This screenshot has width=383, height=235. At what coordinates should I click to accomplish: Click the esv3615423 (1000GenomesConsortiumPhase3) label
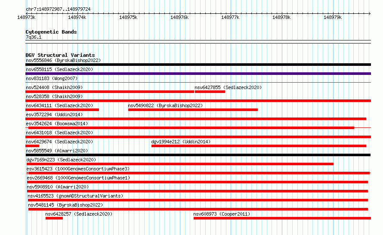click(78, 169)
